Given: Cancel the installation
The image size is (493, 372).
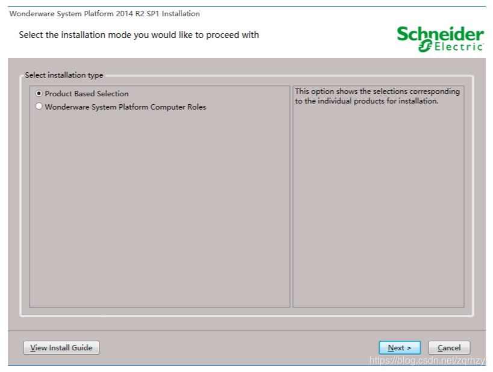Looking at the screenshot, I should [449, 347].
